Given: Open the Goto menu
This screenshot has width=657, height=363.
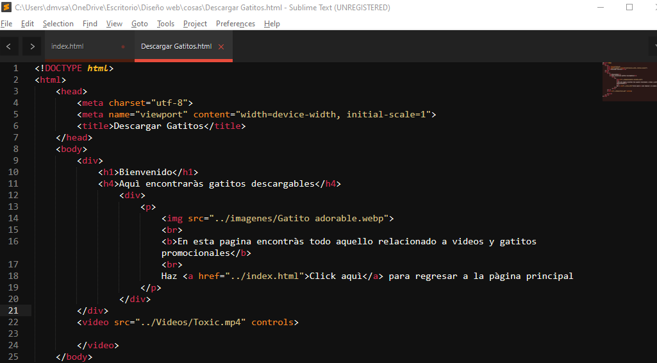Looking at the screenshot, I should [140, 24].
